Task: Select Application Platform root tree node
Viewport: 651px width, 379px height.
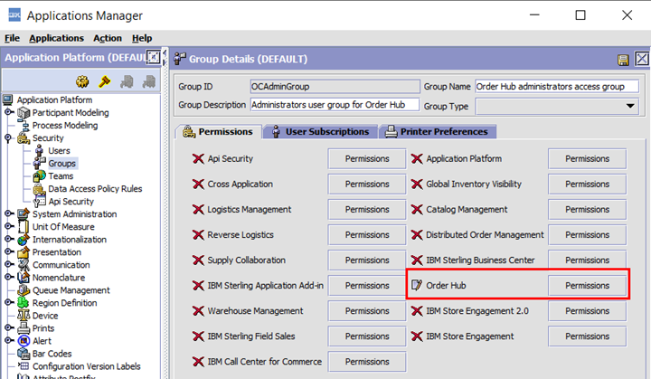Action: click(54, 99)
